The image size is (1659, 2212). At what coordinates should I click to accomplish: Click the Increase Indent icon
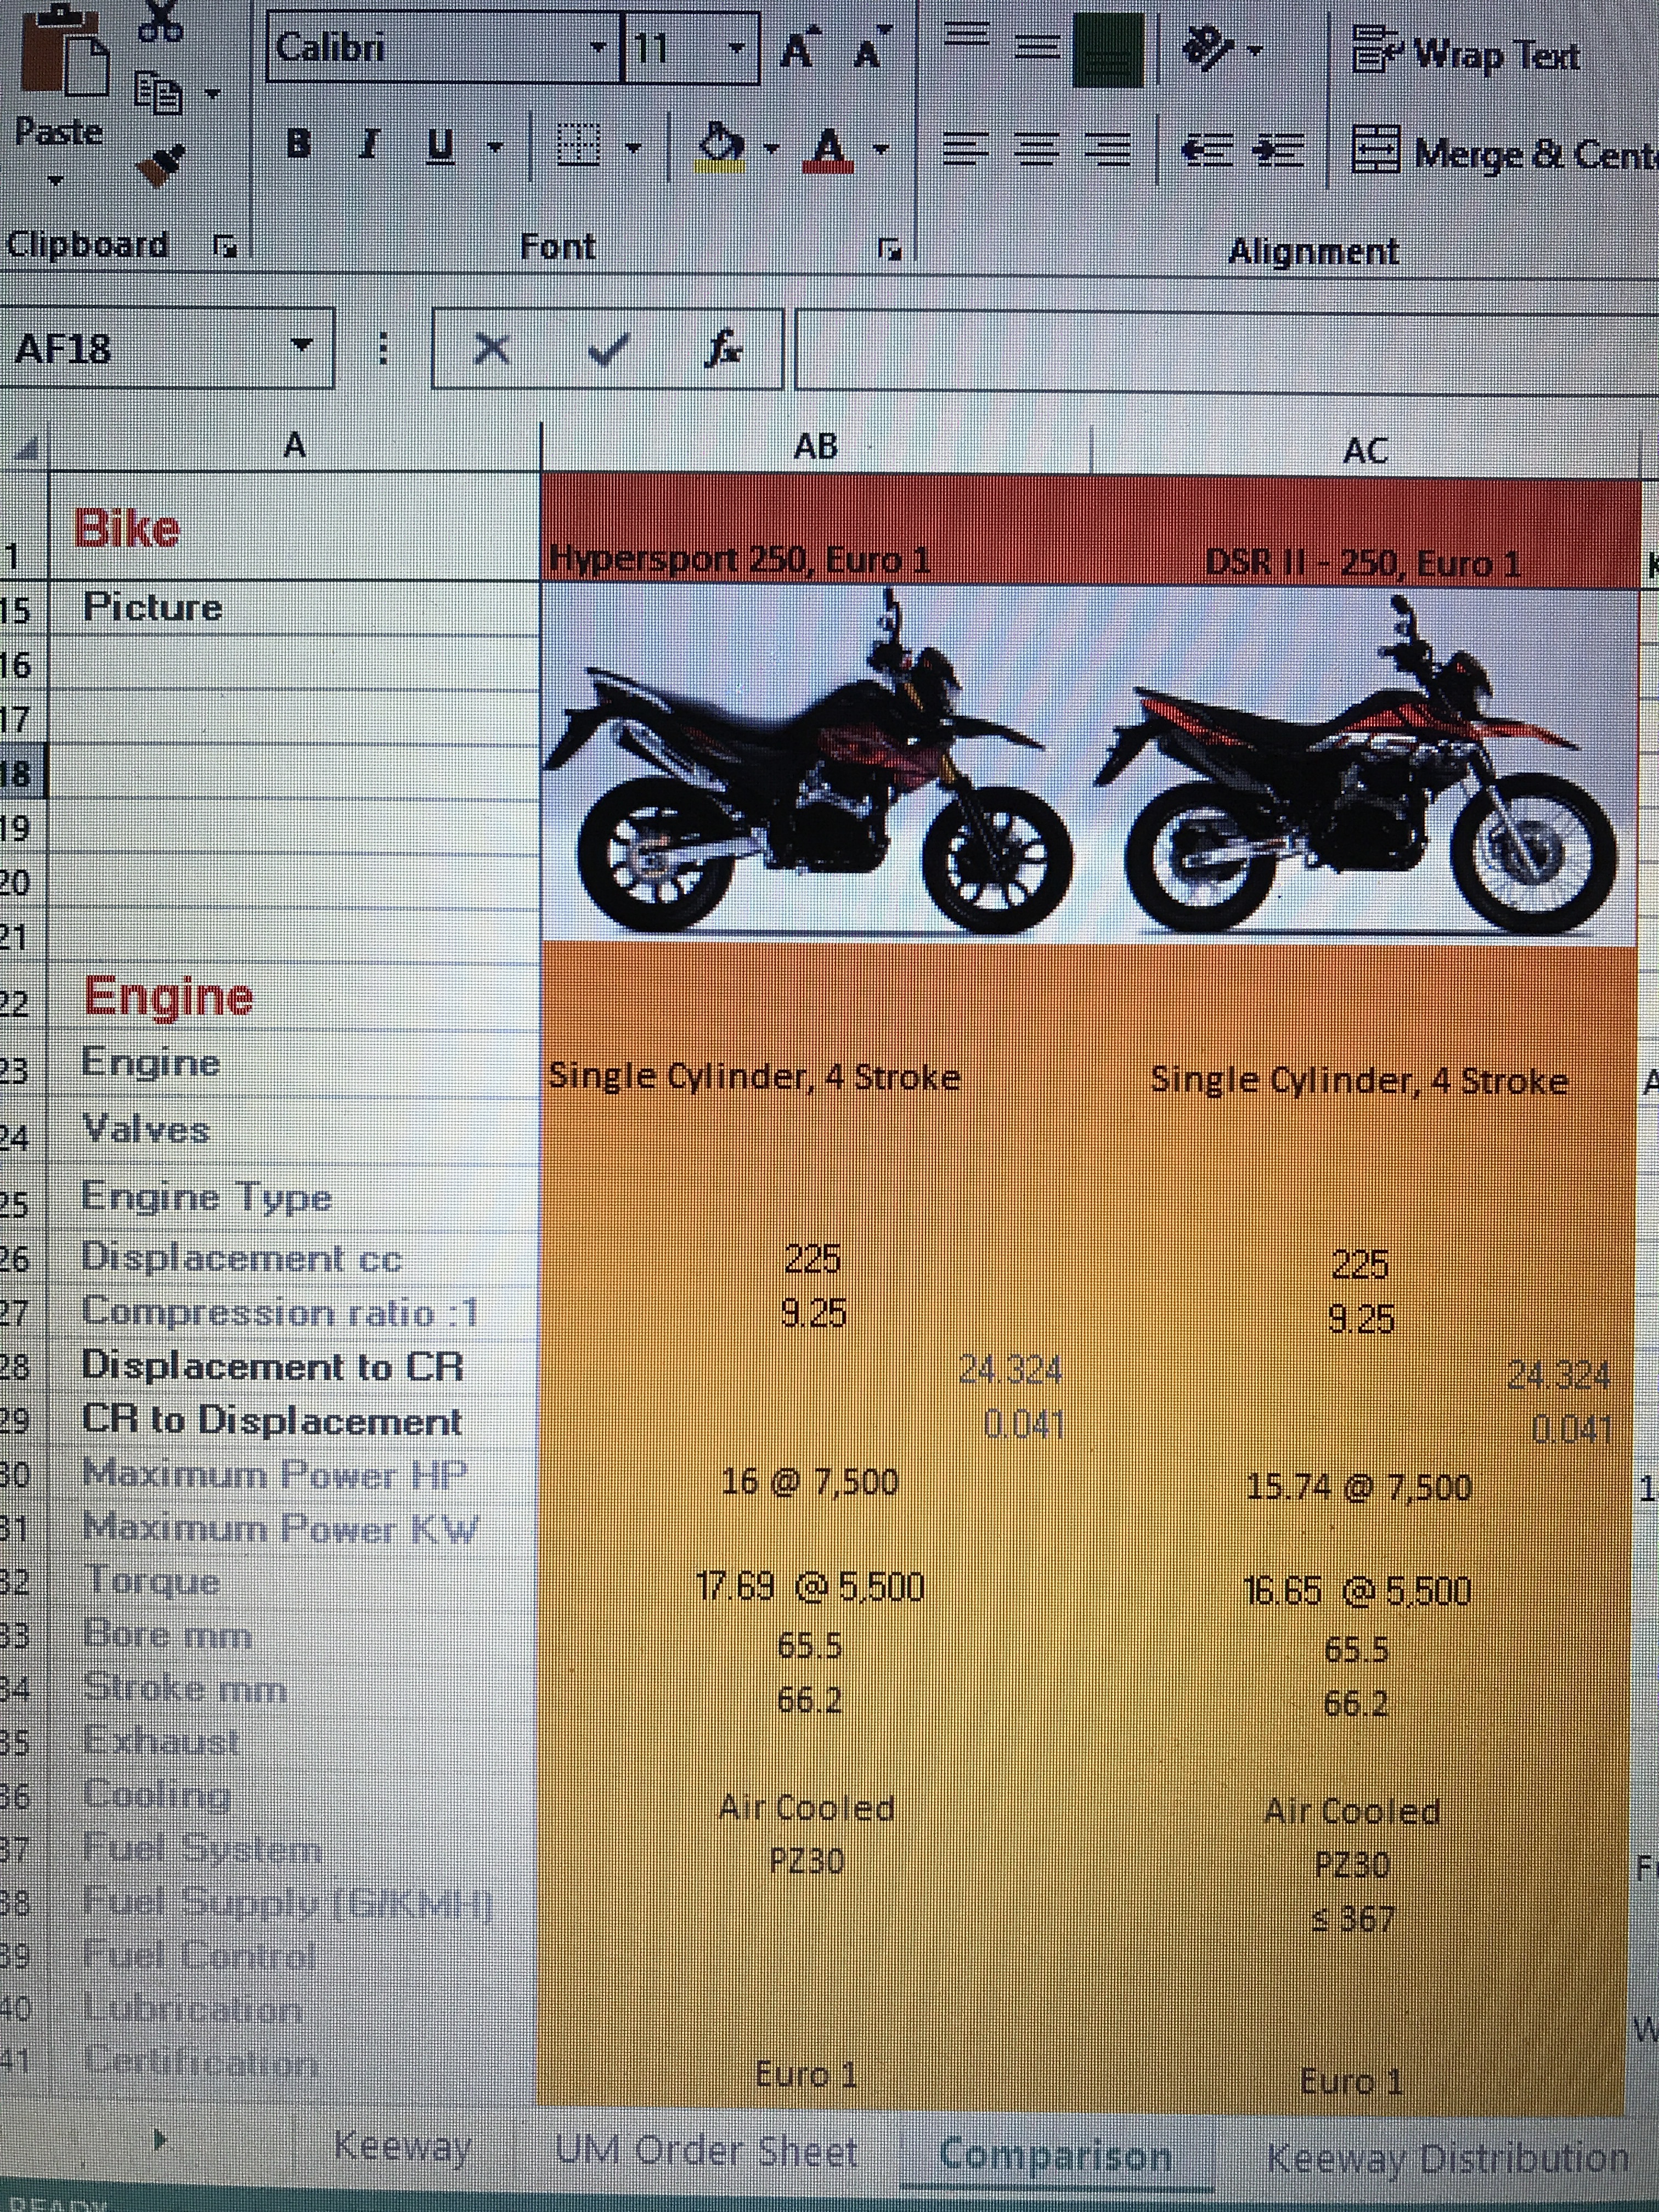click(1278, 152)
